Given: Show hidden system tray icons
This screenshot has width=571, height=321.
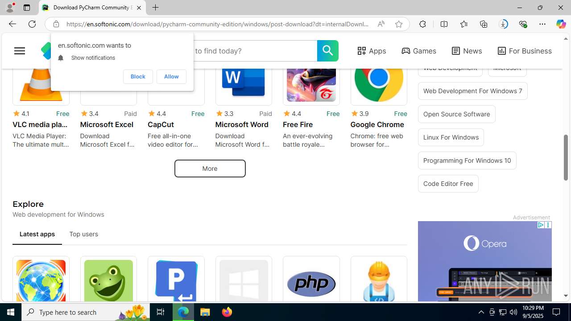Looking at the screenshot, I should [481, 312].
